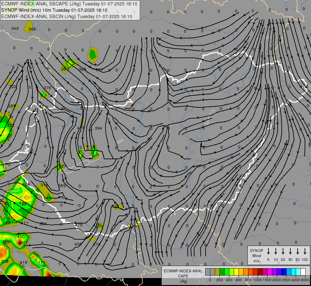Click the 6000 tick label under the CAPE scale
311x286 pixels.
coord(305,280)
